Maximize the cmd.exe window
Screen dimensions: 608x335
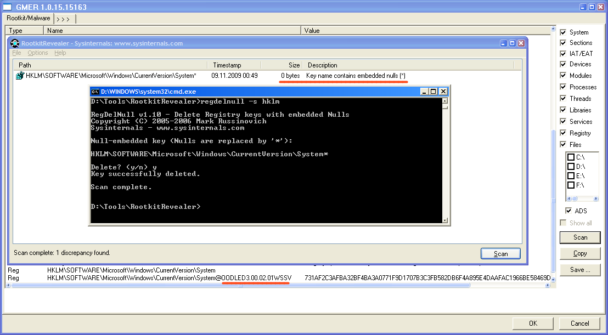tap(434, 92)
